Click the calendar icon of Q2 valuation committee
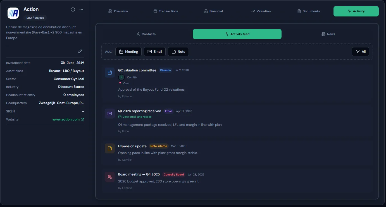This screenshot has height=207, width=386. tap(110, 73)
